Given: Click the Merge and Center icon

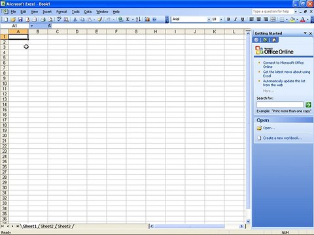Looking at the screenshot, I should 273,20.
